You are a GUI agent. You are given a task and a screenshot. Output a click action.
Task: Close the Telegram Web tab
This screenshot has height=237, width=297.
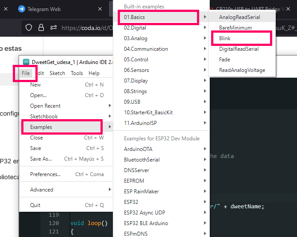tap(100, 9)
